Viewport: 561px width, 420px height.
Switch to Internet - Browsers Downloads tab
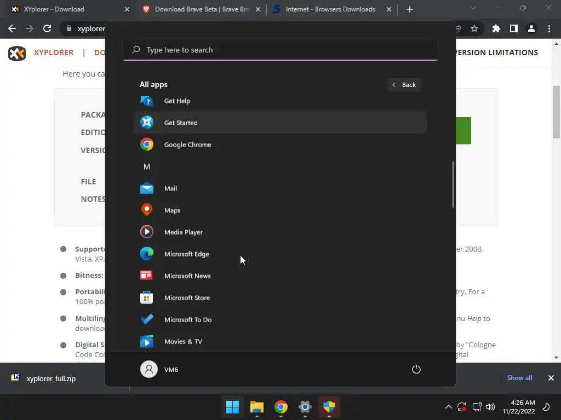(331, 10)
